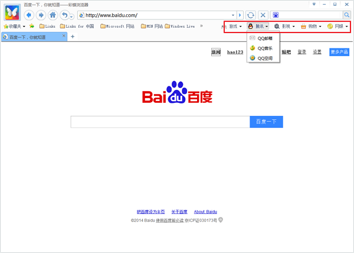Click the magnifier search button
354x253 pixels.
(346, 15)
